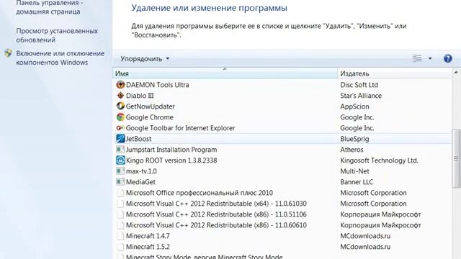Click publisher Star's Alliance

(361, 96)
